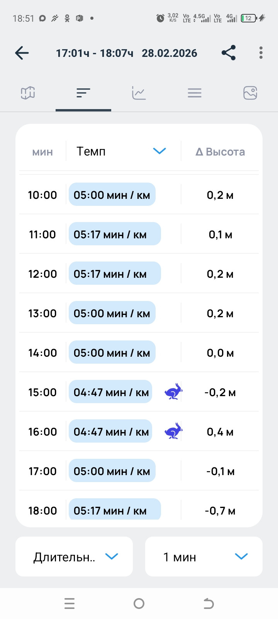
Task: Switch to the map tab icon
Action: tap(28, 93)
